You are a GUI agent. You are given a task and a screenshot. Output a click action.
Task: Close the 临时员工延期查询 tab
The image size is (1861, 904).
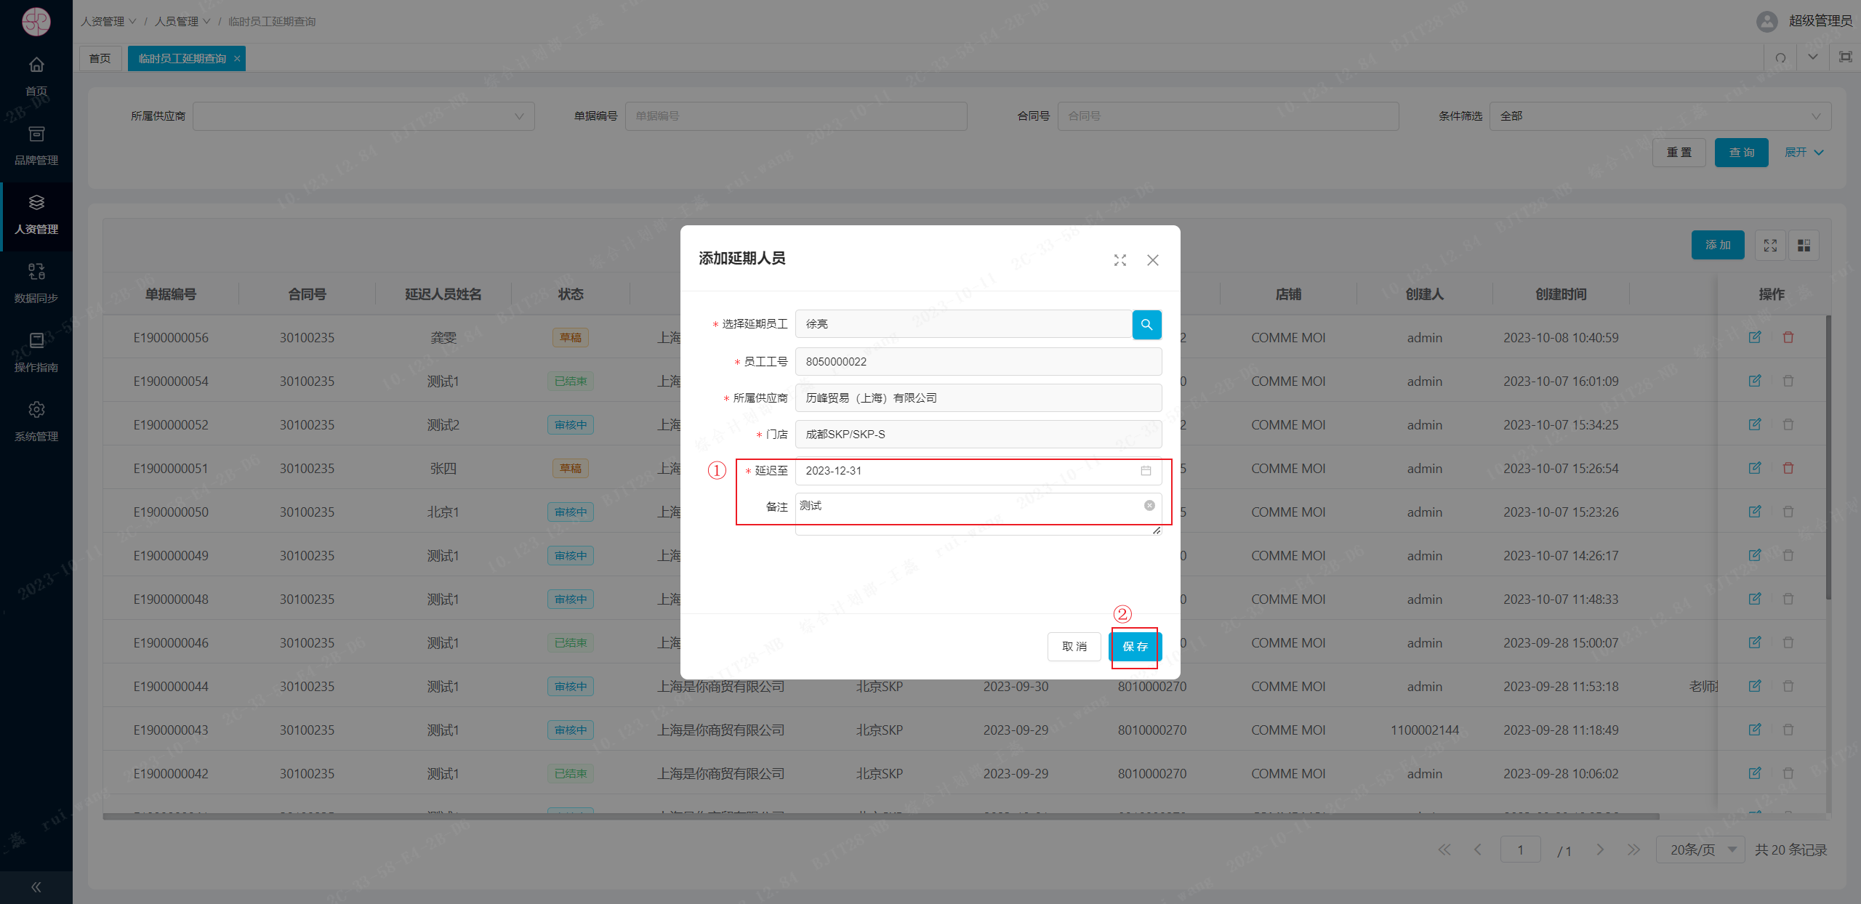click(x=237, y=58)
